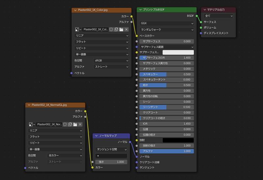Open 色空間 sRGB dropdown in Color node
The width and height of the screenshot is (263, 180).
[x=111, y=60]
